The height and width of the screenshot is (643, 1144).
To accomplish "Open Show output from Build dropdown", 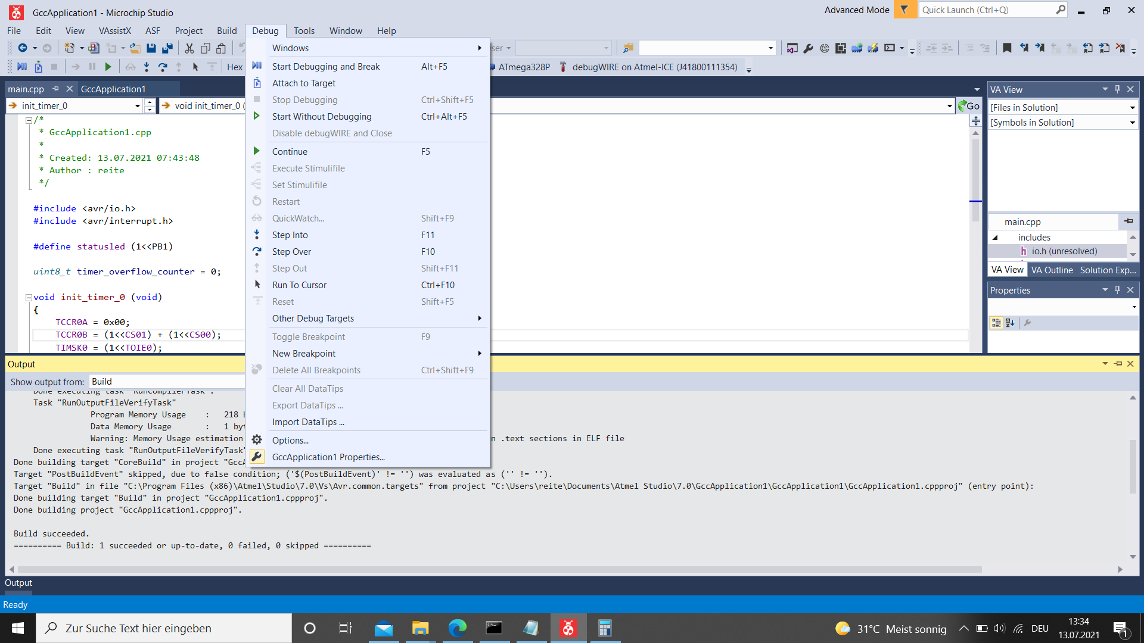I will coord(167,382).
